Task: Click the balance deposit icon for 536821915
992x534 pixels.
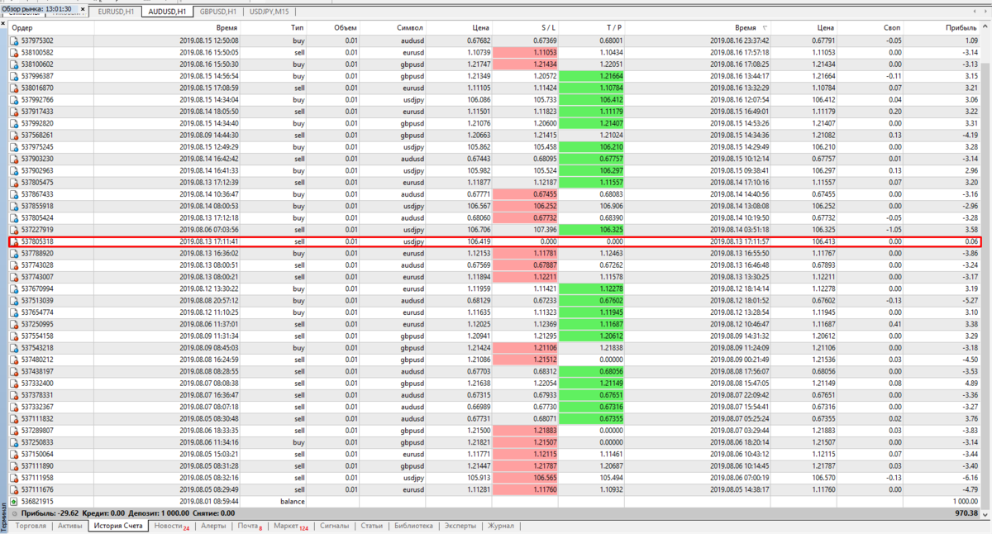Action: [x=14, y=502]
